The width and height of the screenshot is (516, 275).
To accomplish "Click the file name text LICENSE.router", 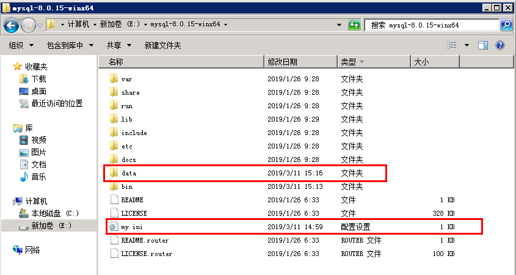I will 147,254.
